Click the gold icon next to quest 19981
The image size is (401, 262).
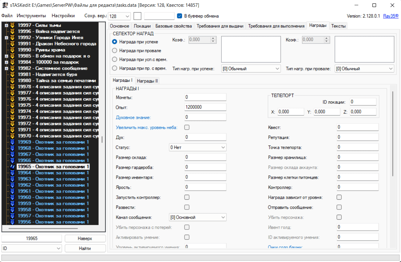coord(13,74)
